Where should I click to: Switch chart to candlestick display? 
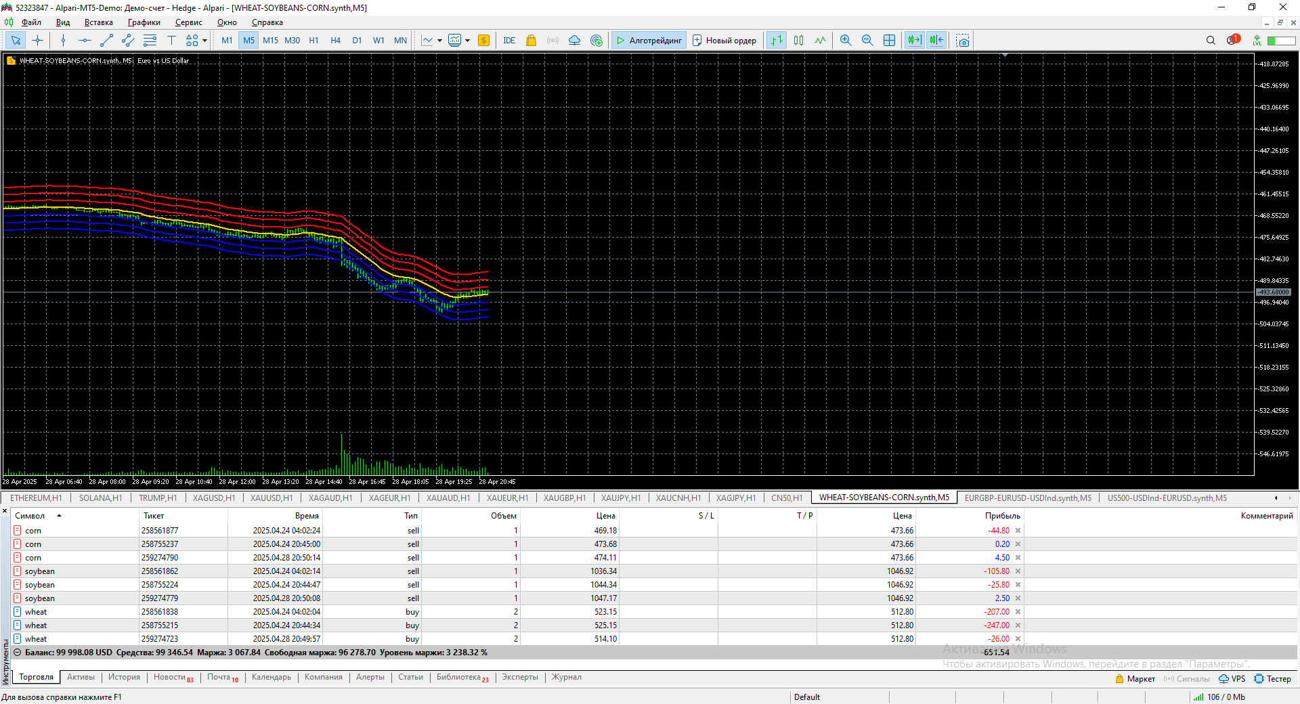[x=798, y=41]
